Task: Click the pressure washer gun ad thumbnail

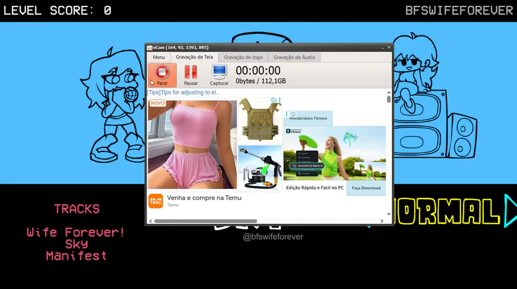Action: (260, 168)
